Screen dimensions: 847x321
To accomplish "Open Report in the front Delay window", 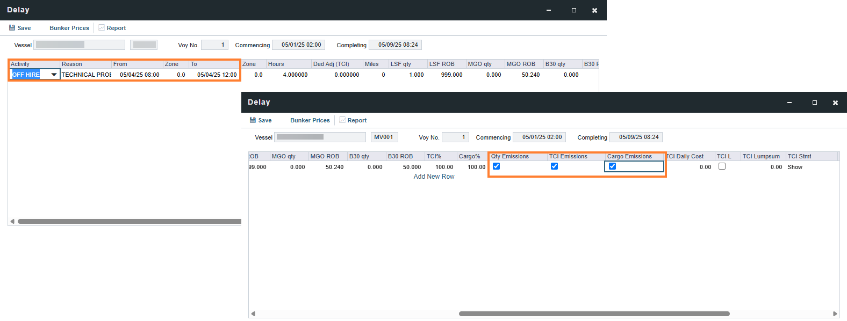I will point(353,120).
